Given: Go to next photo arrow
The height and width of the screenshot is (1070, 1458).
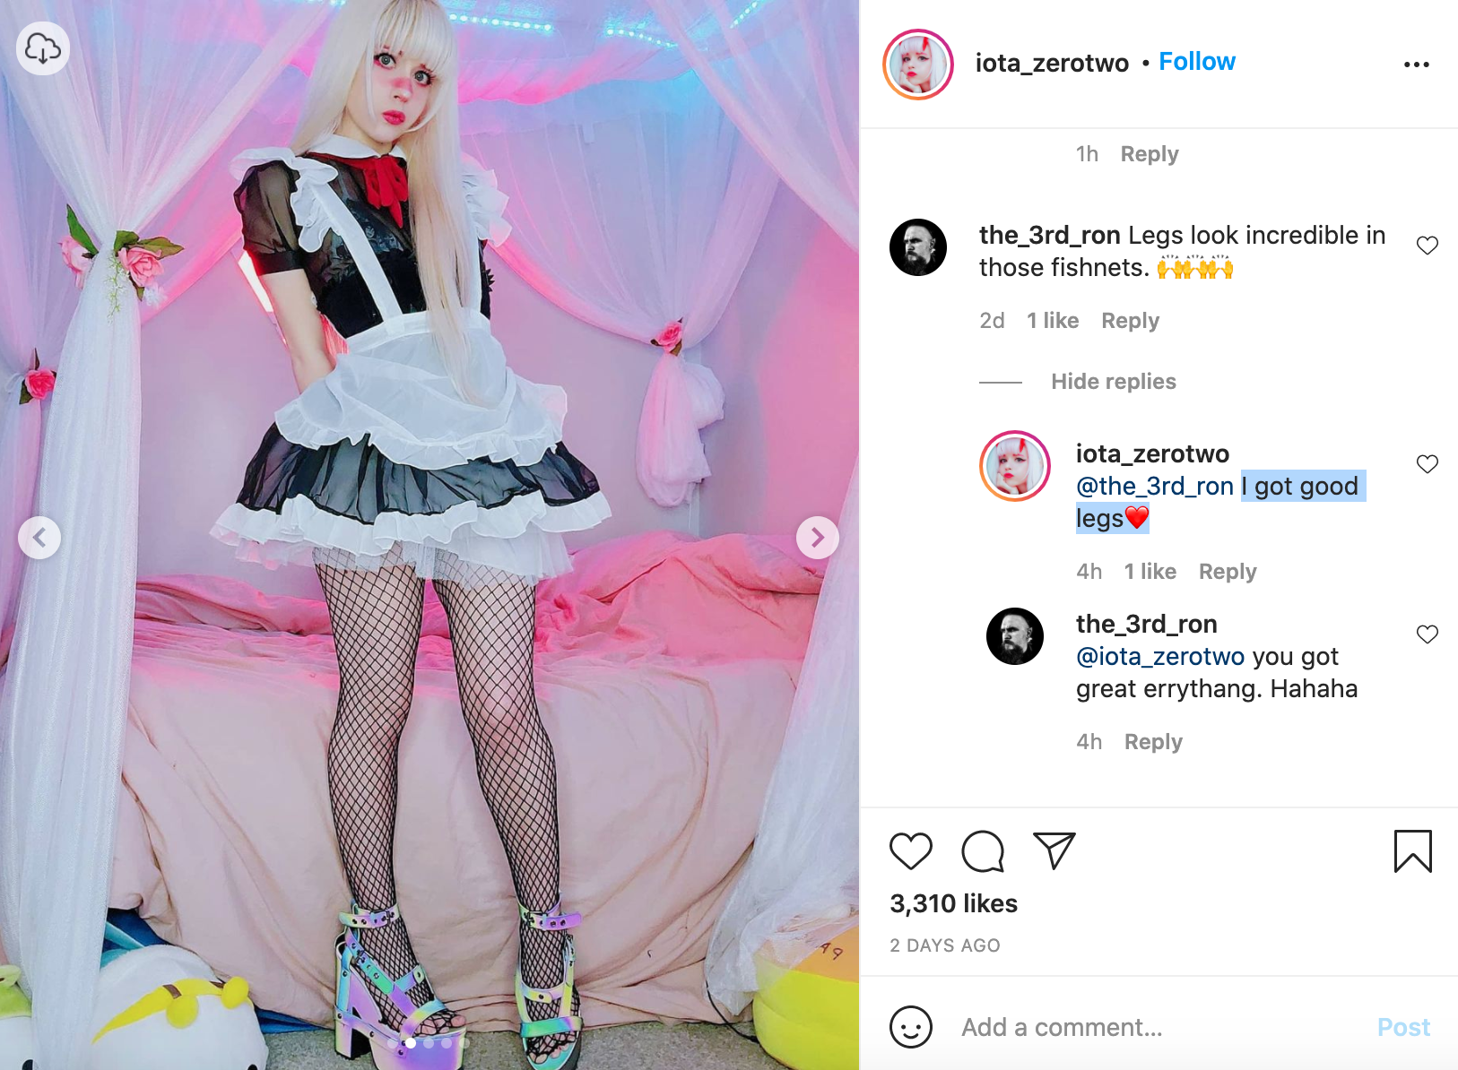Looking at the screenshot, I should coord(818,538).
